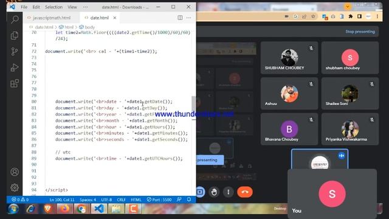Open the Selection menu
Image resolution: width=389 pixels, height=219 pixels.
pyautogui.click(x=54, y=7)
